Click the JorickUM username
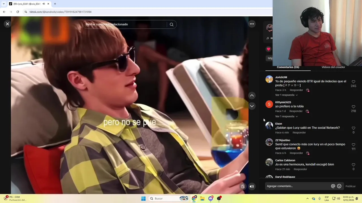Screen dimensions: 362x203 click(x=281, y=77)
